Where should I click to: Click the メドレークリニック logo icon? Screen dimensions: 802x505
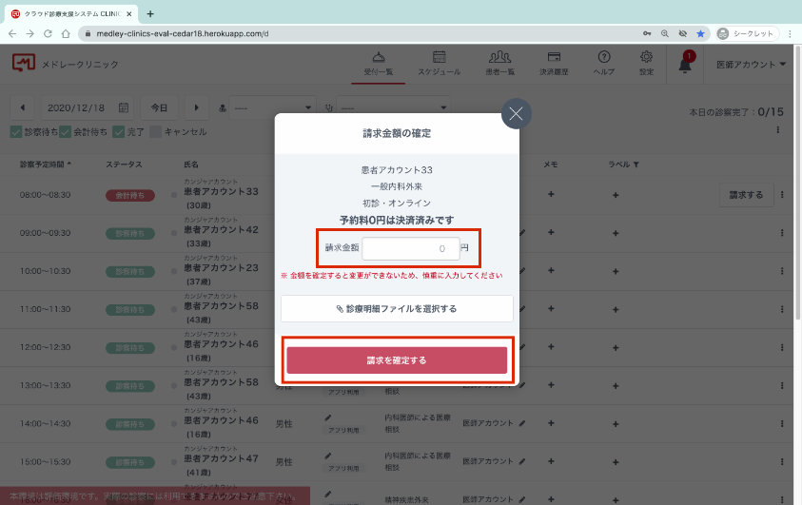[23, 64]
